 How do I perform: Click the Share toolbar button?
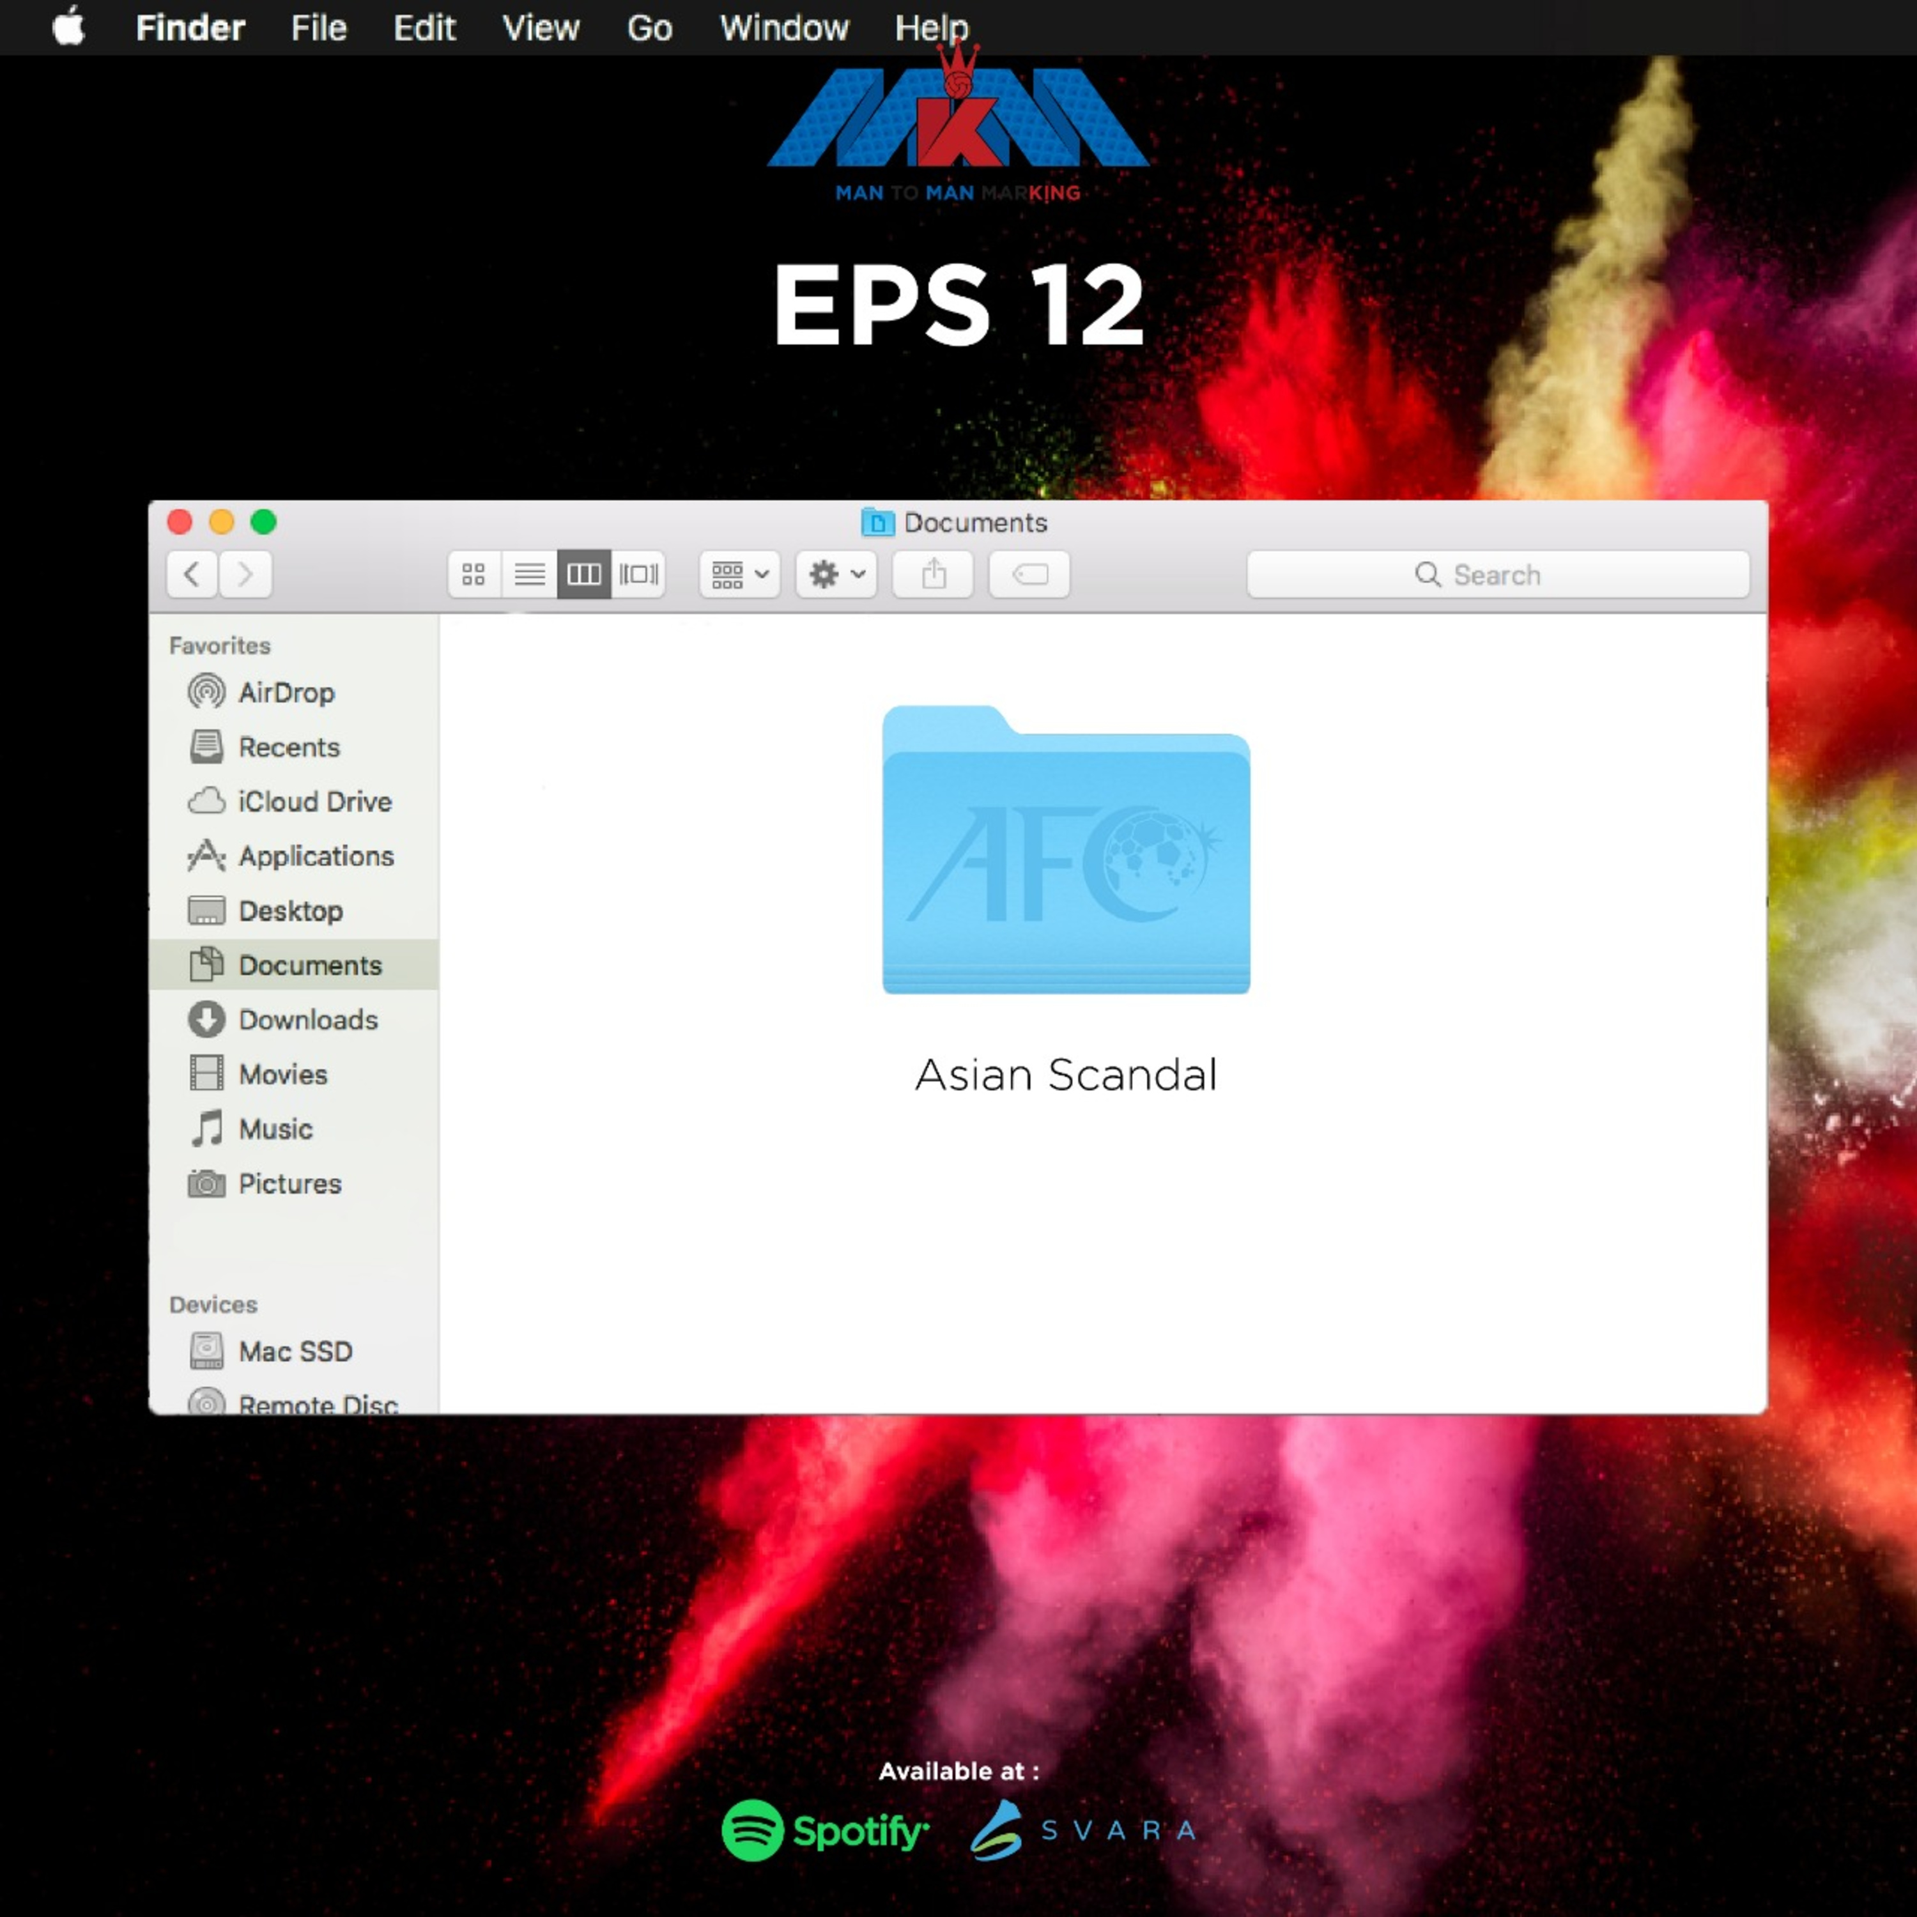[x=933, y=574]
